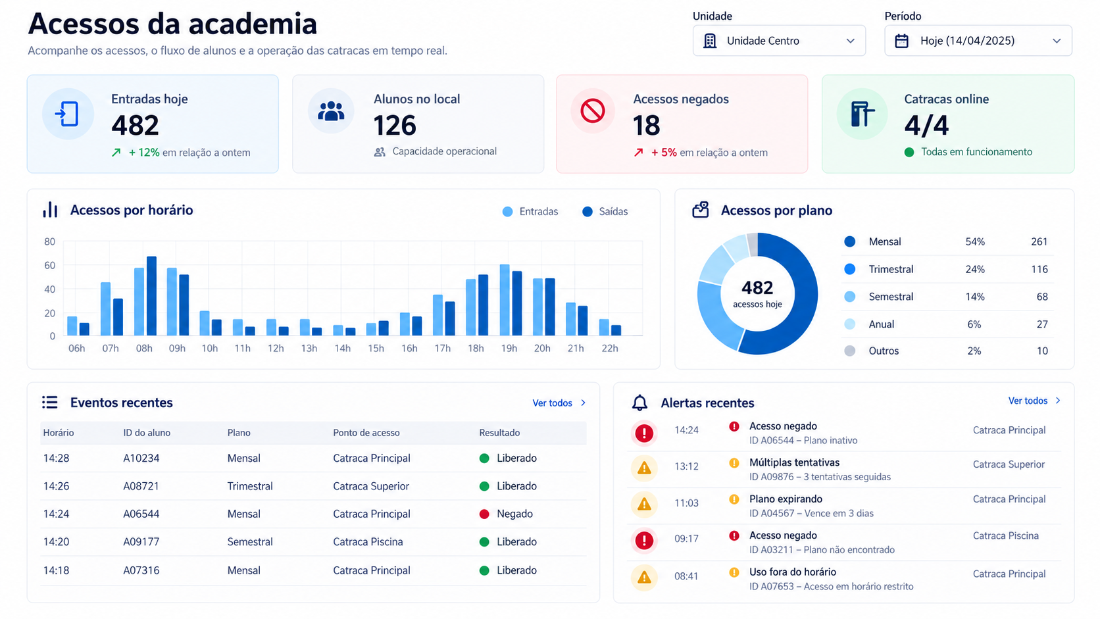The height and width of the screenshot is (619, 1100).
Task: Click the Alunos no local people icon
Action: click(x=331, y=111)
